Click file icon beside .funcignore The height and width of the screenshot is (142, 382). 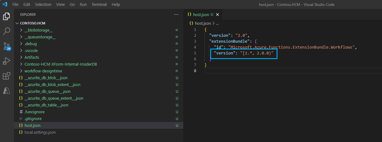tap(21, 112)
